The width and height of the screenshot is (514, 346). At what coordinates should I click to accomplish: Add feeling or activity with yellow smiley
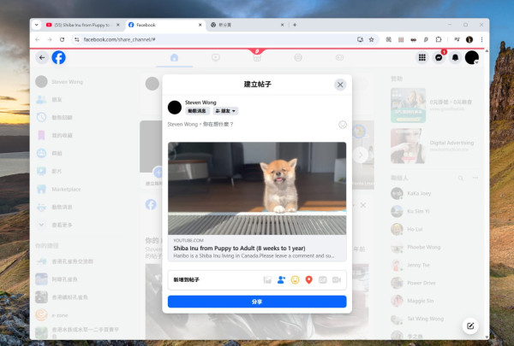click(295, 280)
